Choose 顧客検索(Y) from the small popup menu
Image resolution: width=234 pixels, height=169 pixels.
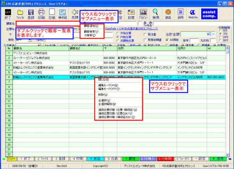point(91,32)
